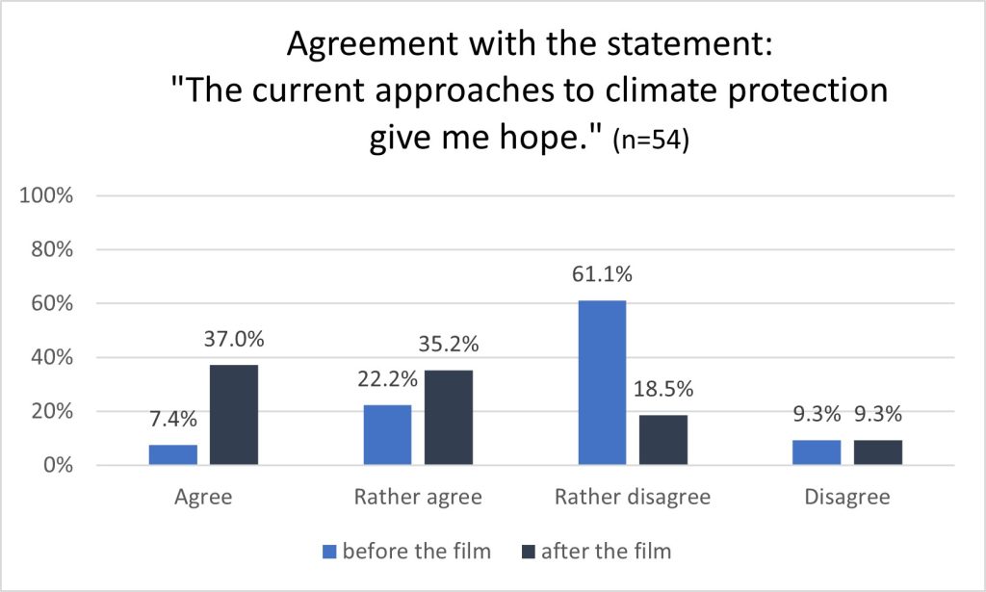Select the blue Agree bar at 7.4%
This screenshot has height=592, width=986.
[173, 455]
